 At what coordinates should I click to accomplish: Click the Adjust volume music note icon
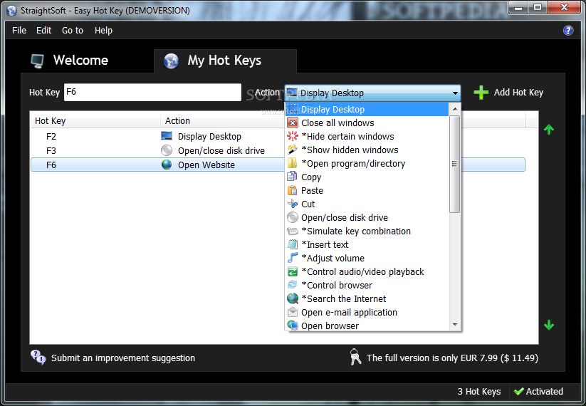coord(292,258)
